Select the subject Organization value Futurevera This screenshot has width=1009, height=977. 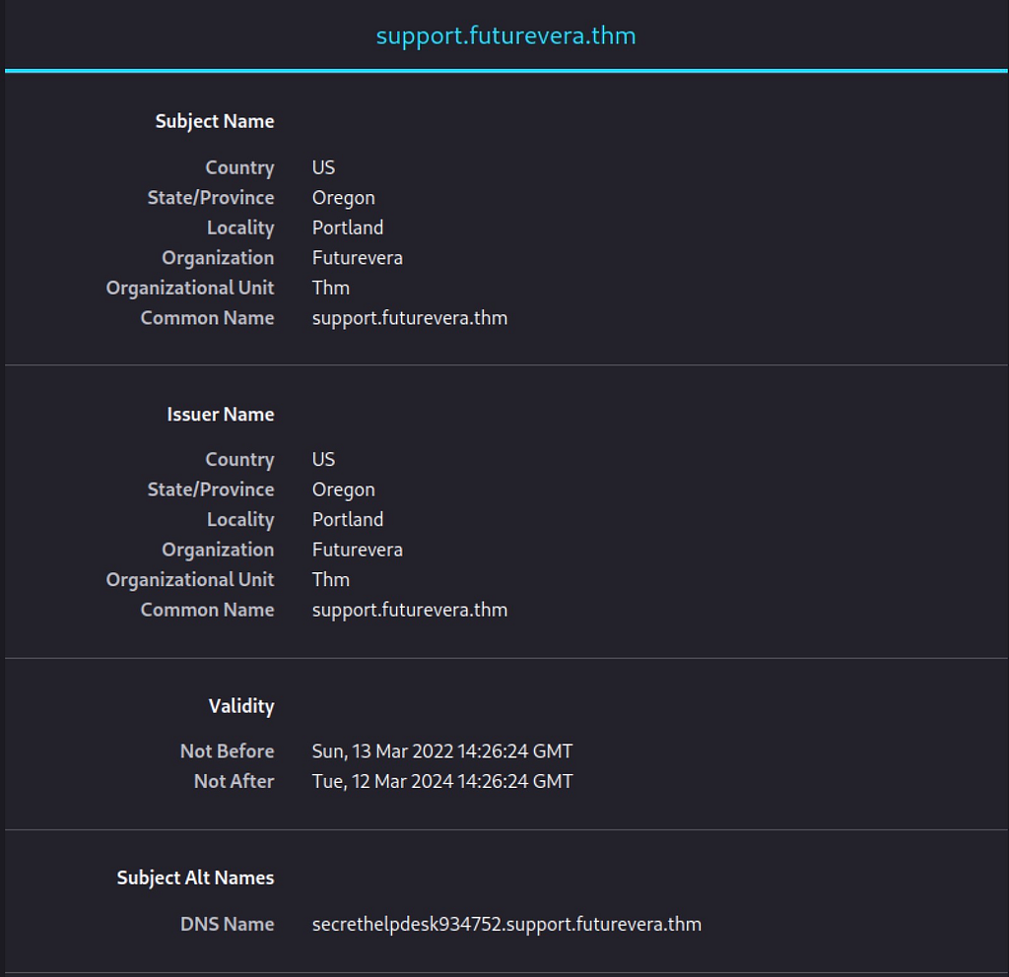(x=357, y=258)
